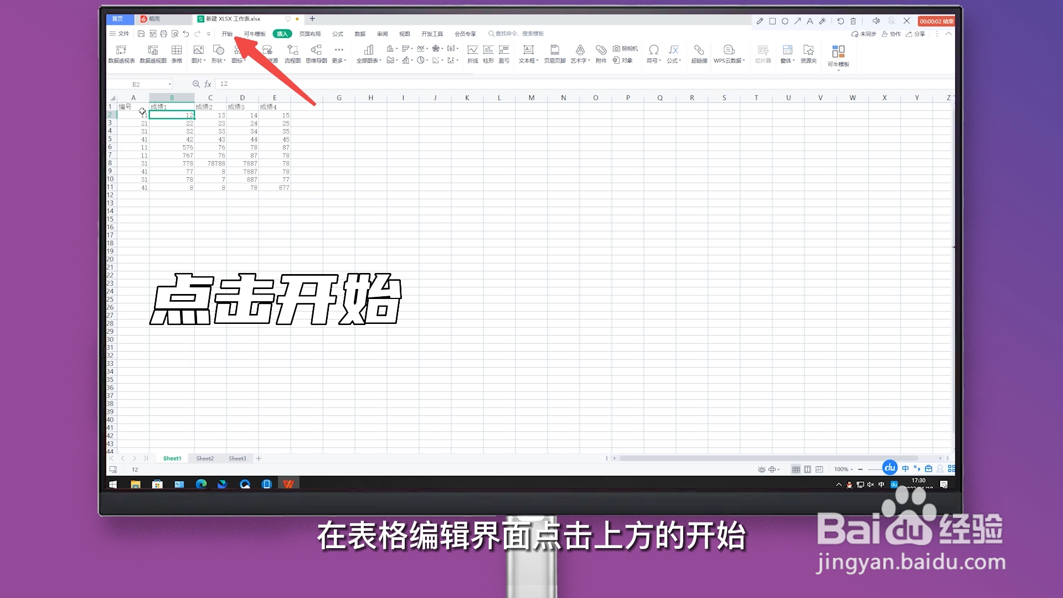1063x598 pixels.
Task: Toggle page layout view in status bar
Action: click(807, 469)
